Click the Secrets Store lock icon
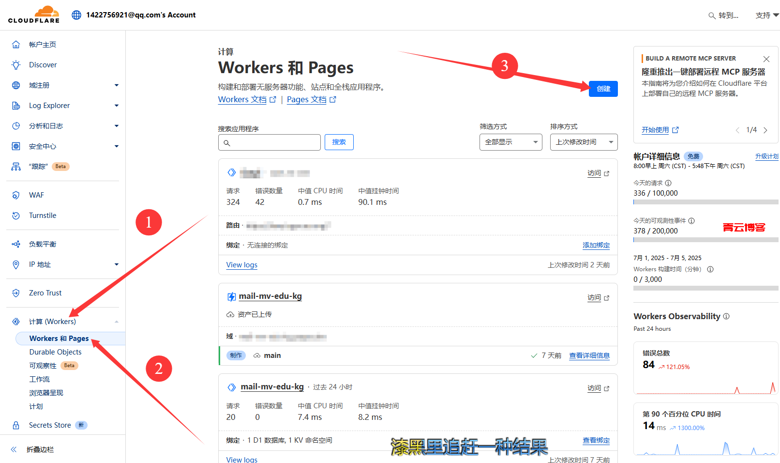 click(x=16, y=425)
